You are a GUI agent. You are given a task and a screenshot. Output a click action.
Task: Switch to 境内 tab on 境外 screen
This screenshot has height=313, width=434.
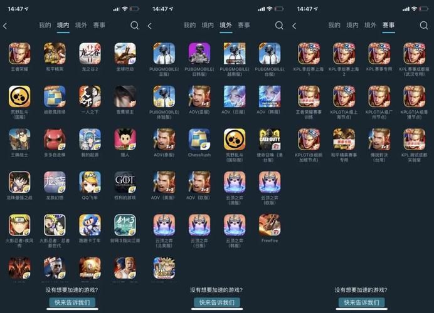[208, 25]
